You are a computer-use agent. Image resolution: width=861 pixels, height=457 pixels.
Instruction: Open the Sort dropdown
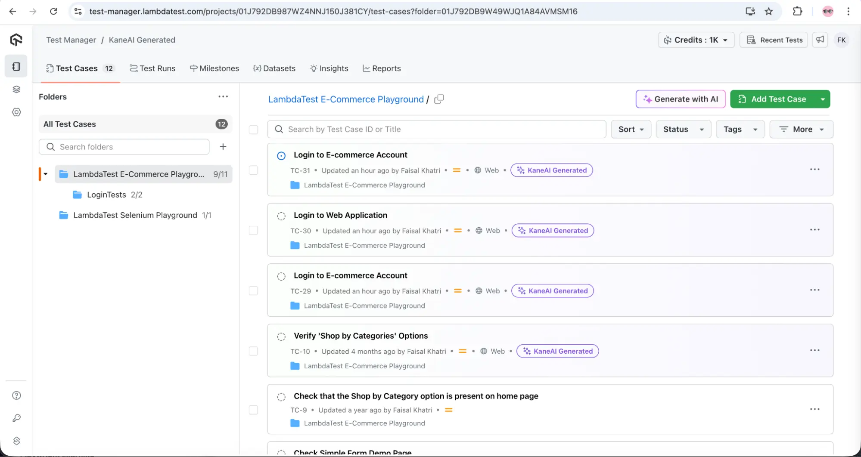[631, 129]
